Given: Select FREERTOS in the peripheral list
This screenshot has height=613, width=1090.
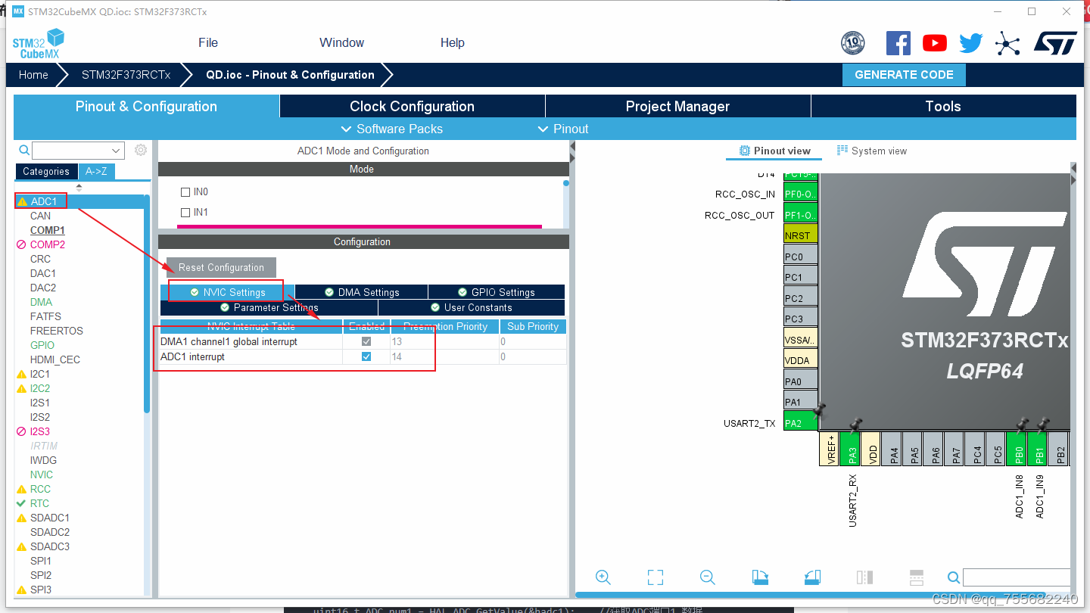Looking at the screenshot, I should click(57, 331).
